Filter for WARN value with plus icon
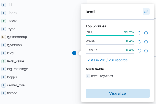 pyautogui.click(x=139, y=42)
